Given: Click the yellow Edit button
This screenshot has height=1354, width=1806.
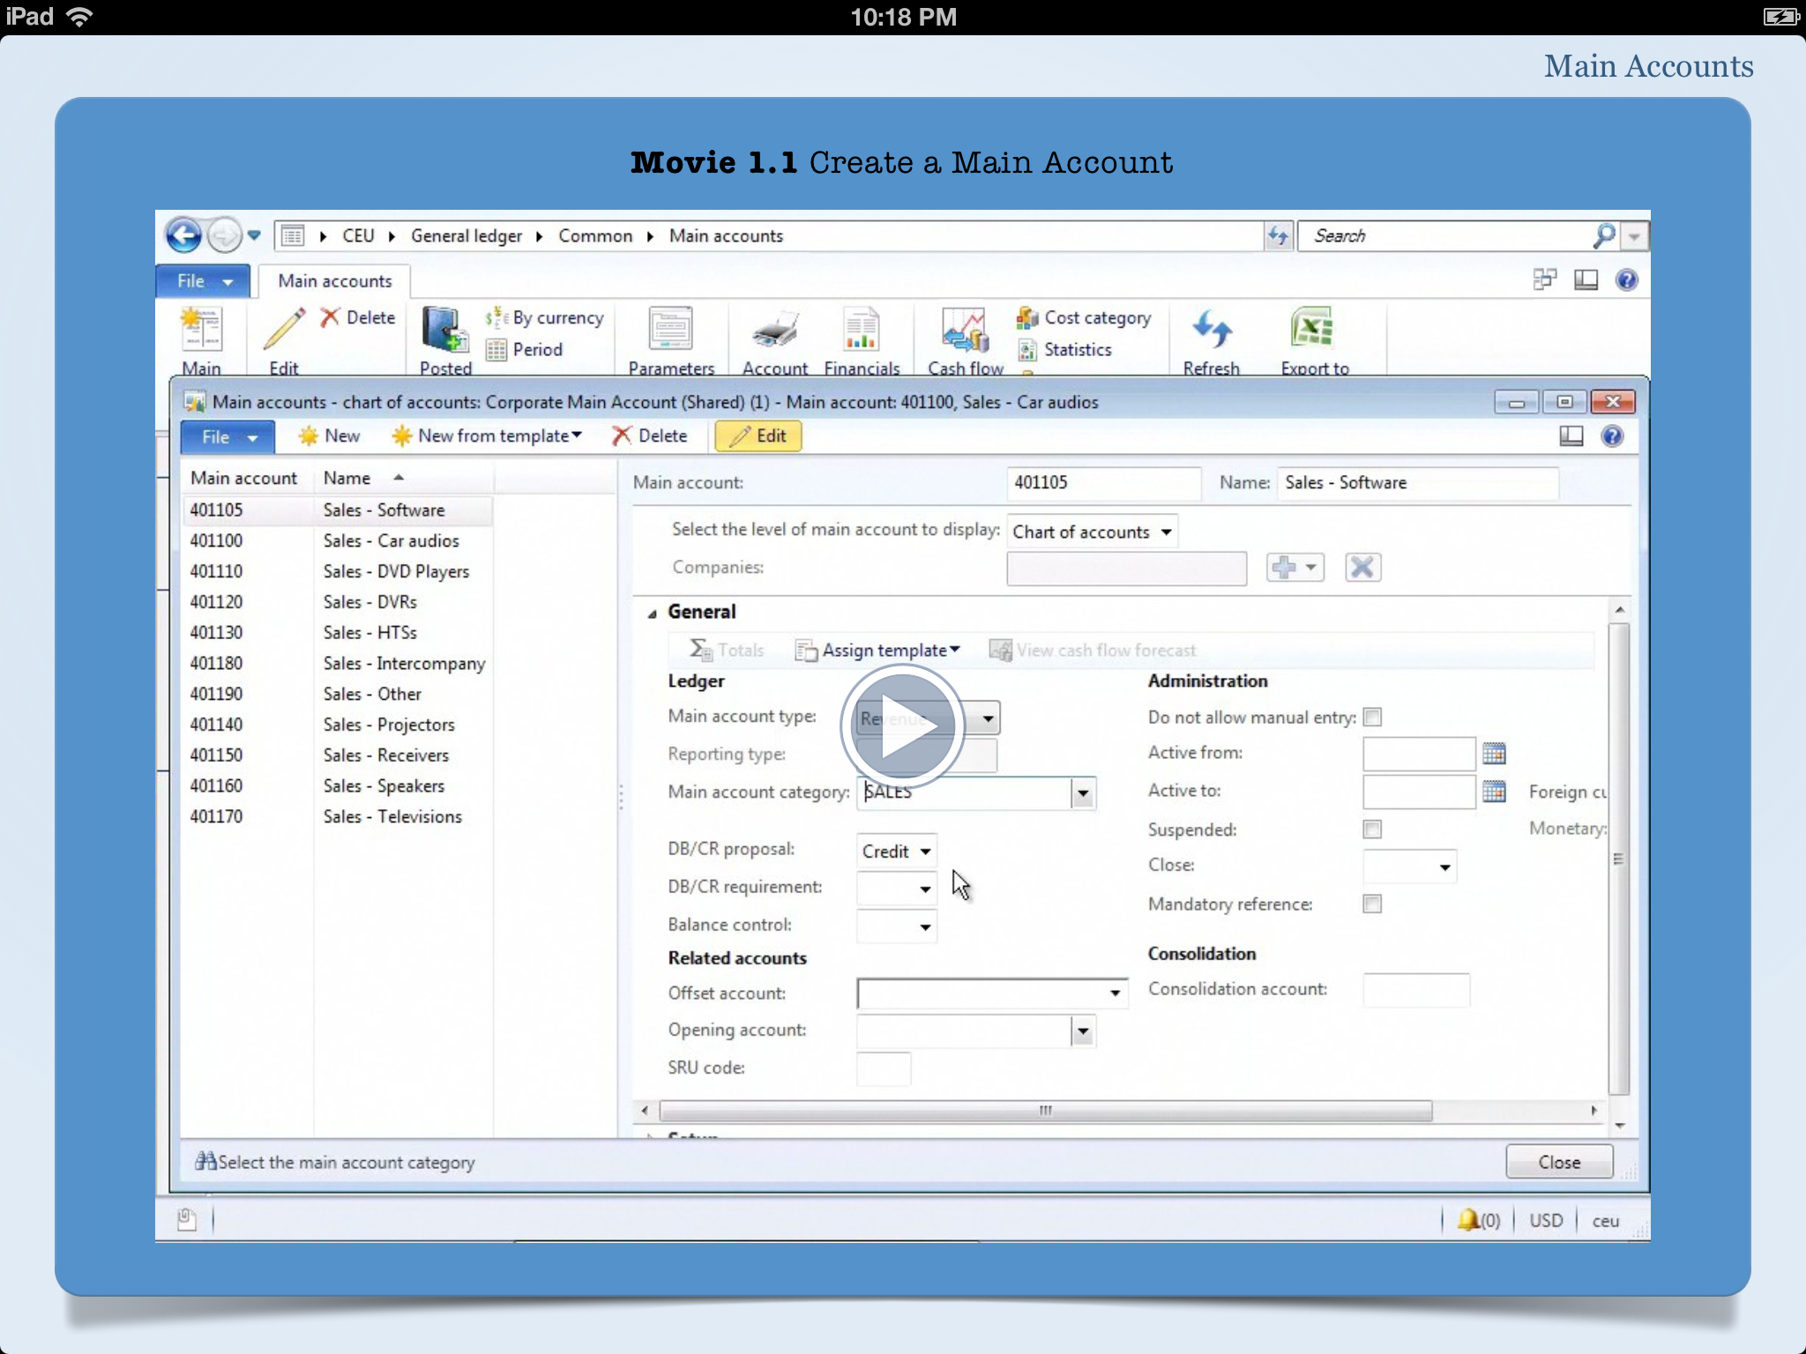Looking at the screenshot, I should 758,436.
